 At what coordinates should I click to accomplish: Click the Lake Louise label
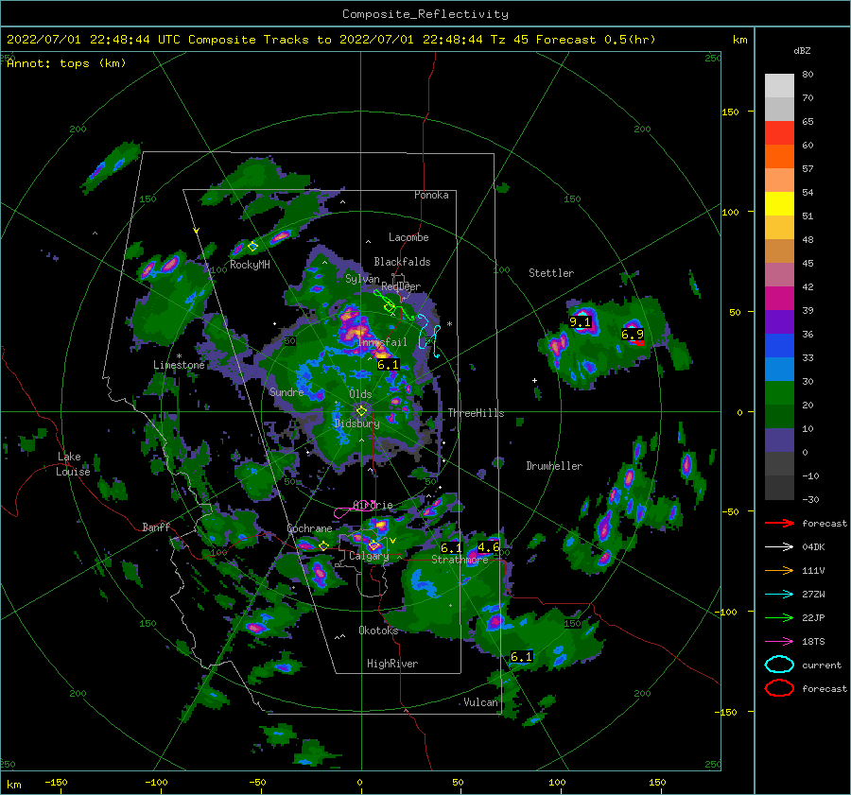point(73,464)
